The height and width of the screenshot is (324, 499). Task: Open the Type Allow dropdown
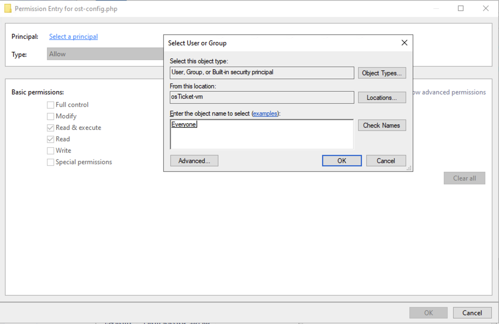click(x=105, y=54)
